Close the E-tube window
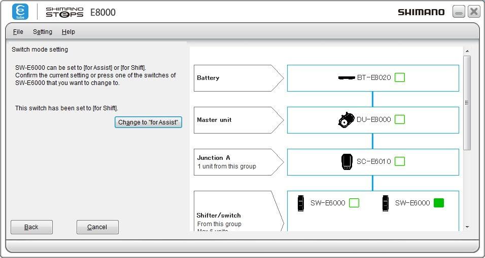 click(x=474, y=12)
